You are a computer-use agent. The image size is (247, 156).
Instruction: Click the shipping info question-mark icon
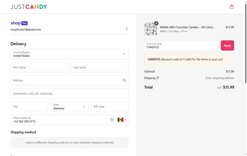(x=158, y=78)
